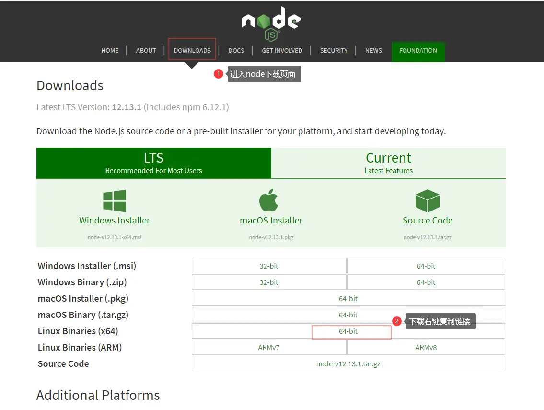Open the DOCS nav item

click(237, 51)
